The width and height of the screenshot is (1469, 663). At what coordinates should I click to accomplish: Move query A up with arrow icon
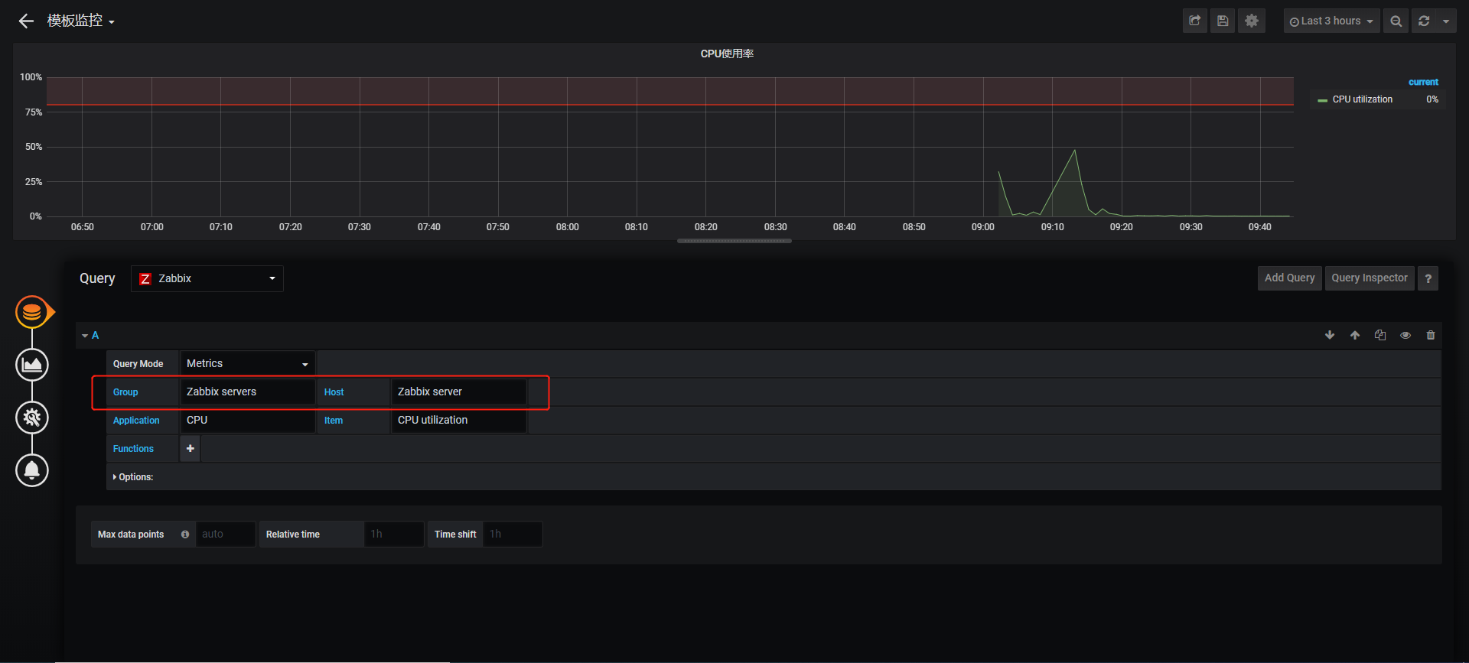(1355, 336)
